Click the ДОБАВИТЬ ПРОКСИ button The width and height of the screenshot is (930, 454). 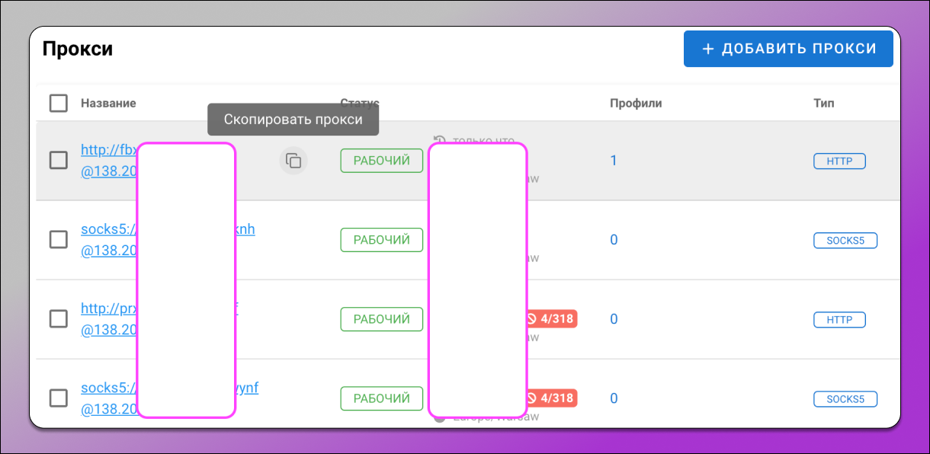coord(787,48)
